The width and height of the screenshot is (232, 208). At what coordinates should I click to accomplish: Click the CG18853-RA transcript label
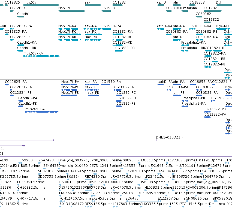tap(200, 26)
